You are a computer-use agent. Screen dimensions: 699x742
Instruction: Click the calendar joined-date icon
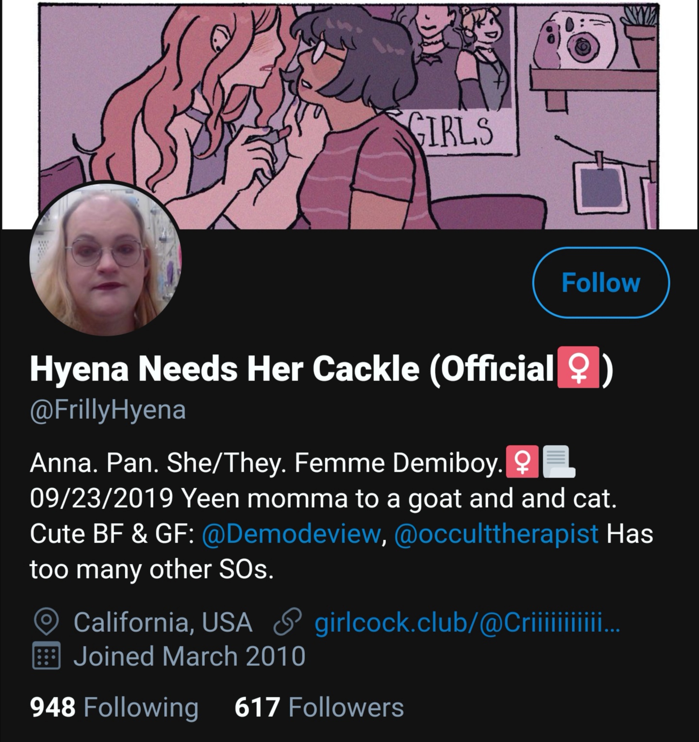[x=46, y=656]
